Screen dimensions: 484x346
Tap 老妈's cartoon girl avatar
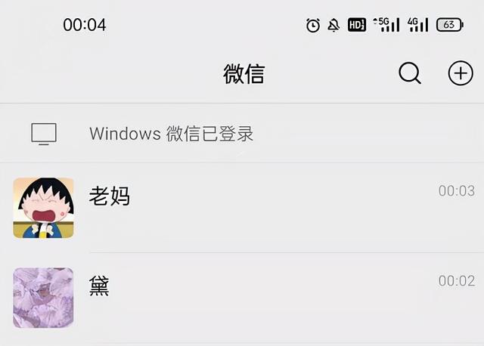pos(43,208)
